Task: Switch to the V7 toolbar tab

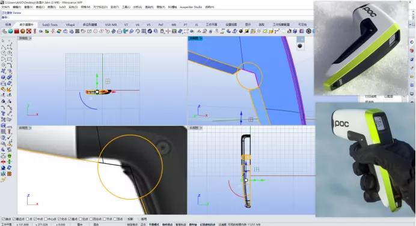Action: click(126, 25)
